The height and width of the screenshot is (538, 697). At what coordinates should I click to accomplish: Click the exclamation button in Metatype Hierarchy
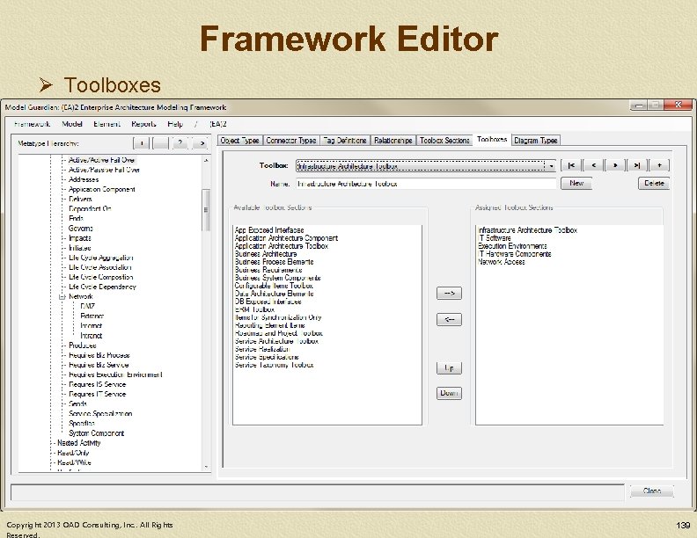pos(142,143)
